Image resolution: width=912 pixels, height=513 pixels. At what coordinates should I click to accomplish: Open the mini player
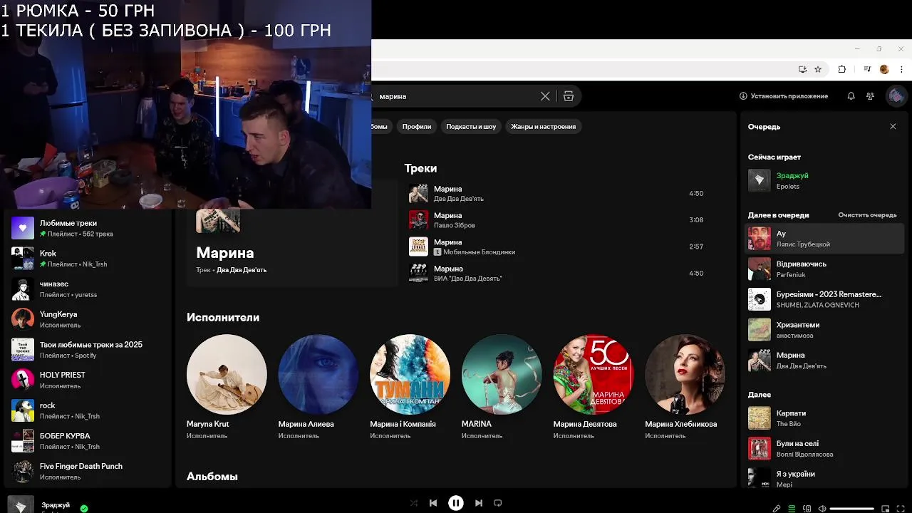(886, 509)
